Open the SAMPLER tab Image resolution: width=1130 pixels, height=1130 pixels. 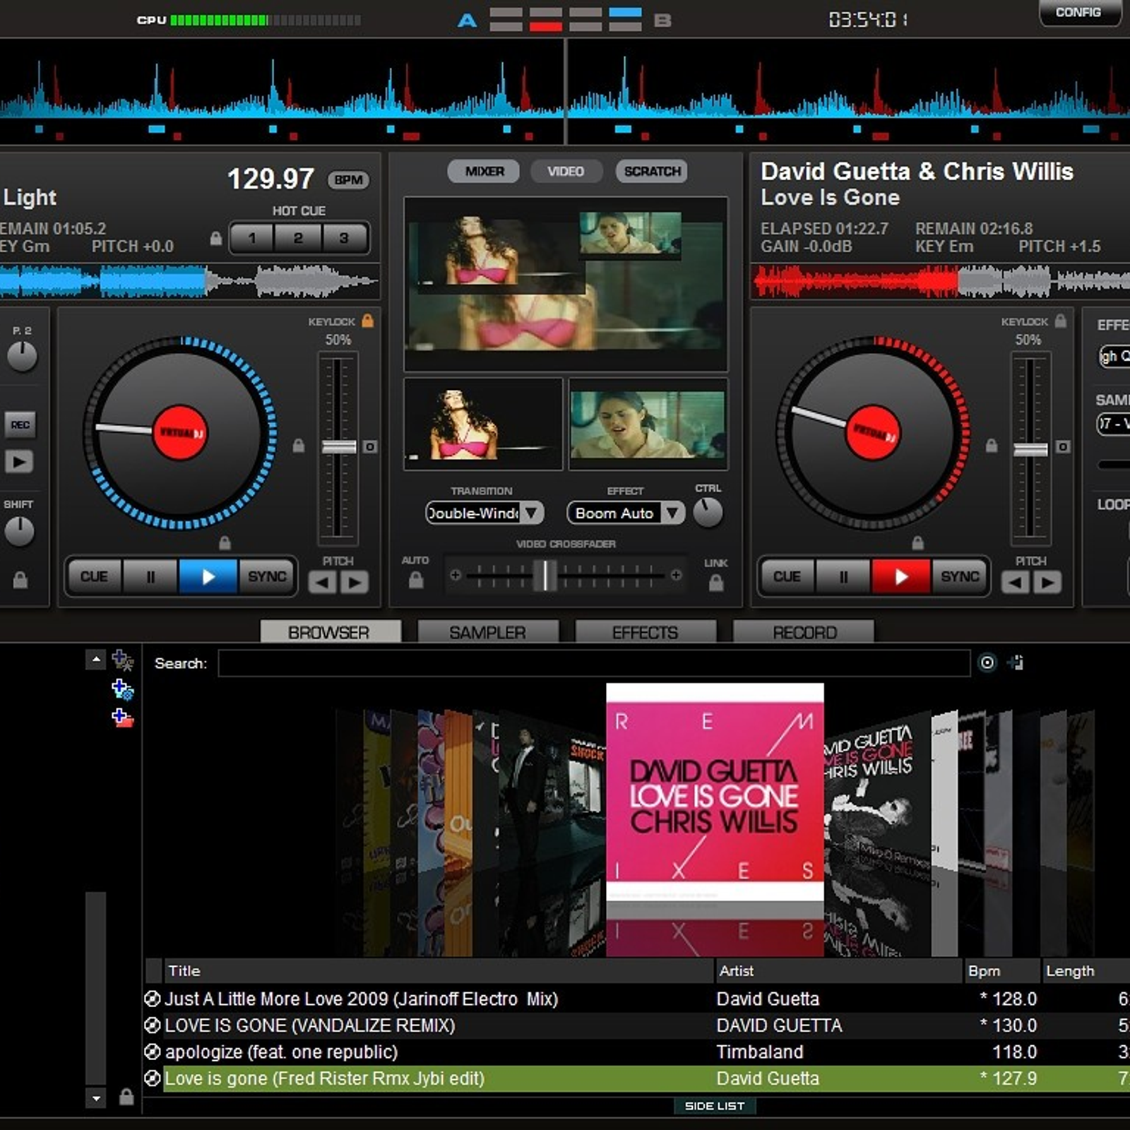point(487,631)
